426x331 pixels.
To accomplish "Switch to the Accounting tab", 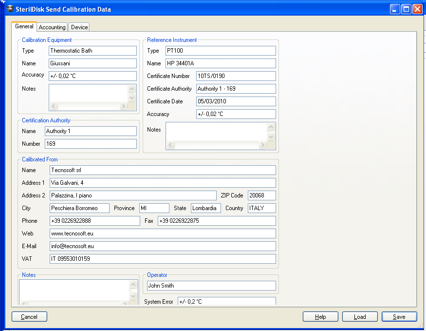I will [x=52, y=27].
